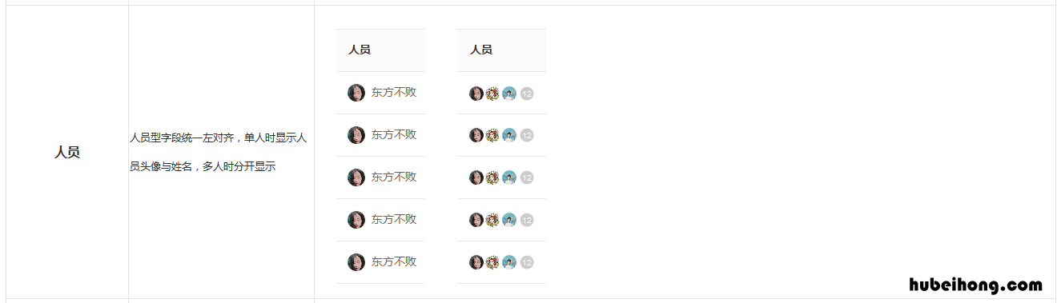The height and width of the screenshot is (303, 1061).
Task: Click the teal avatar in the fourth group row
Action: click(x=509, y=220)
